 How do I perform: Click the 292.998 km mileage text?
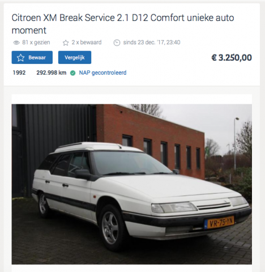(x=52, y=73)
